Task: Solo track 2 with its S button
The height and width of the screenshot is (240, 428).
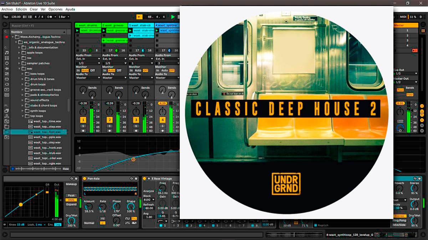Action: (x=109, y=126)
